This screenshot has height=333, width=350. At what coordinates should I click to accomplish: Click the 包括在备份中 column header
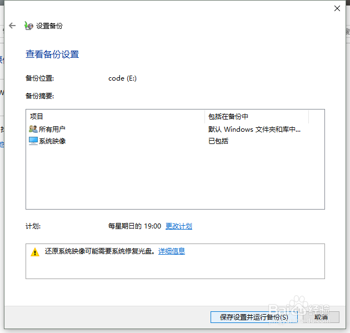click(257, 116)
